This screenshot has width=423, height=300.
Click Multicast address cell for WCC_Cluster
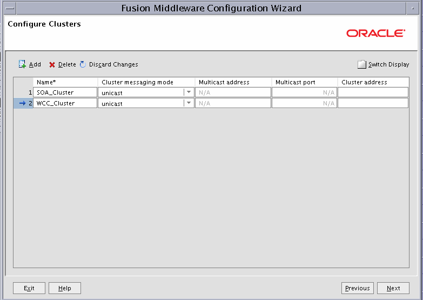tap(233, 103)
